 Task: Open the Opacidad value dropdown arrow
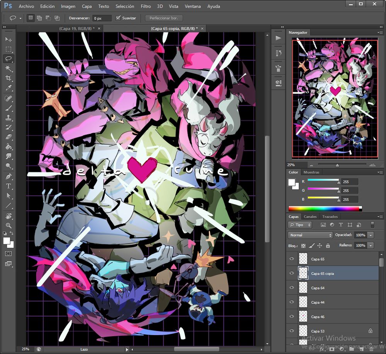[x=371, y=235]
